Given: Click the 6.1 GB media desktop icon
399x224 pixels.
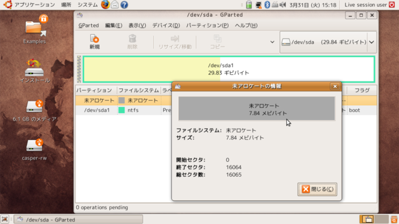Looking at the screenshot, I should click(x=35, y=111).
